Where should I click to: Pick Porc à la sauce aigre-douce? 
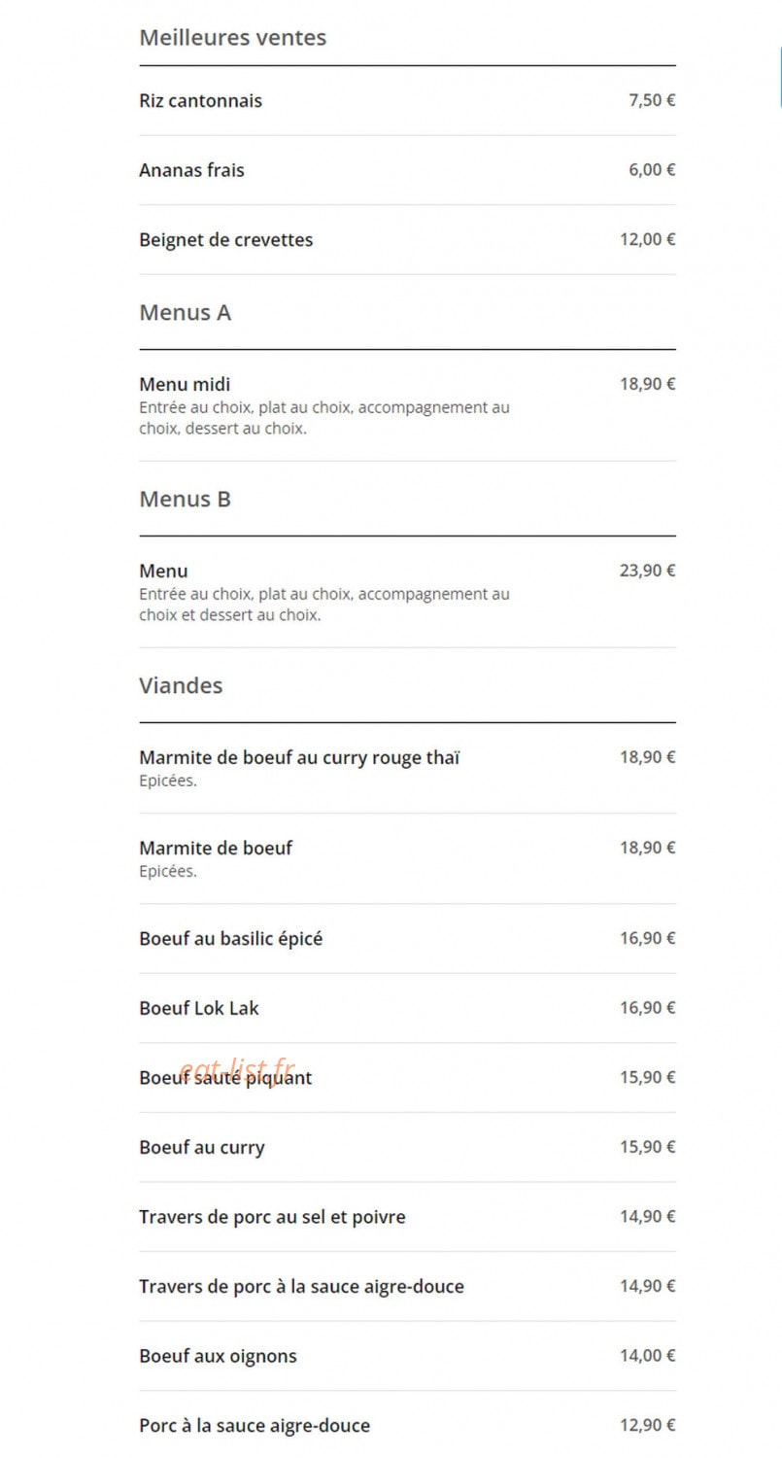pos(407,1425)
